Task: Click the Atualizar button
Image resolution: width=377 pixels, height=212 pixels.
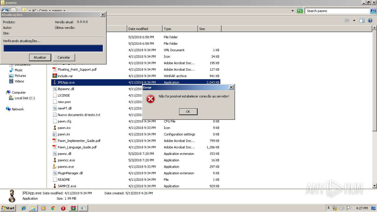Action: (40, 57)
